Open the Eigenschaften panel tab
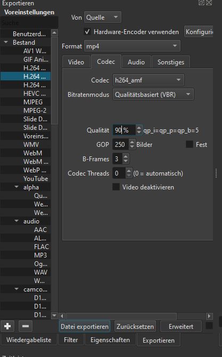The width and height of the screenshot is (222, 357). (x=110, y=340)
